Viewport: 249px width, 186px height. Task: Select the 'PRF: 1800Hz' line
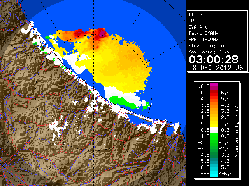[203, 40]
